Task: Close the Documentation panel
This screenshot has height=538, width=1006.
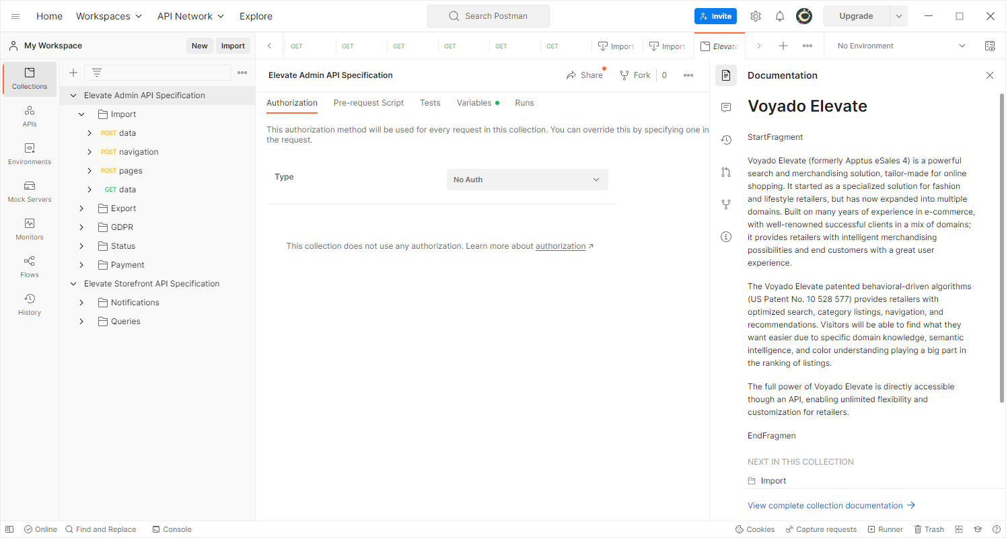Action: [990, 75]
